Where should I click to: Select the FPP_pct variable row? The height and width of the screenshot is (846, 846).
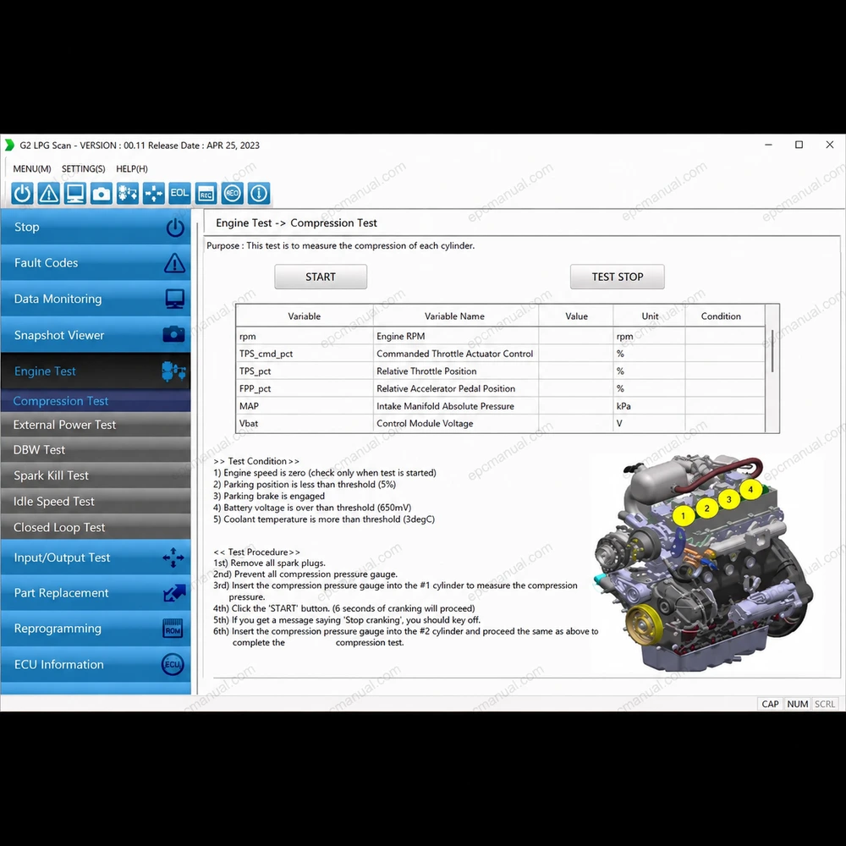click(500, 388)
